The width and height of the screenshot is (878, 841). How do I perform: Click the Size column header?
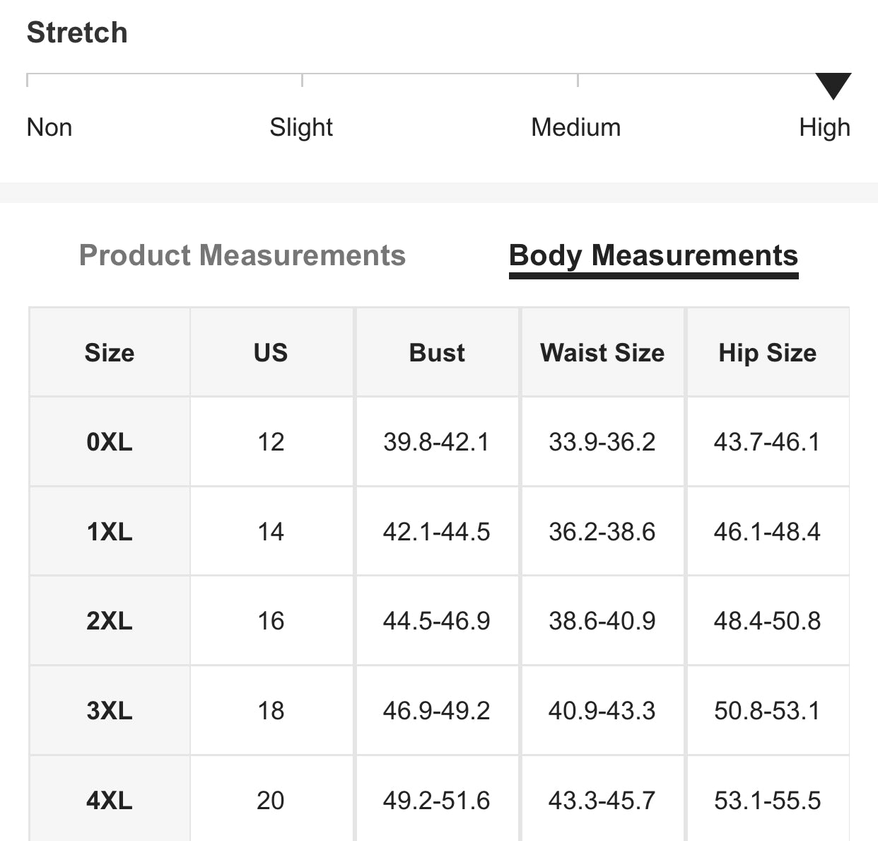point(110,352)
